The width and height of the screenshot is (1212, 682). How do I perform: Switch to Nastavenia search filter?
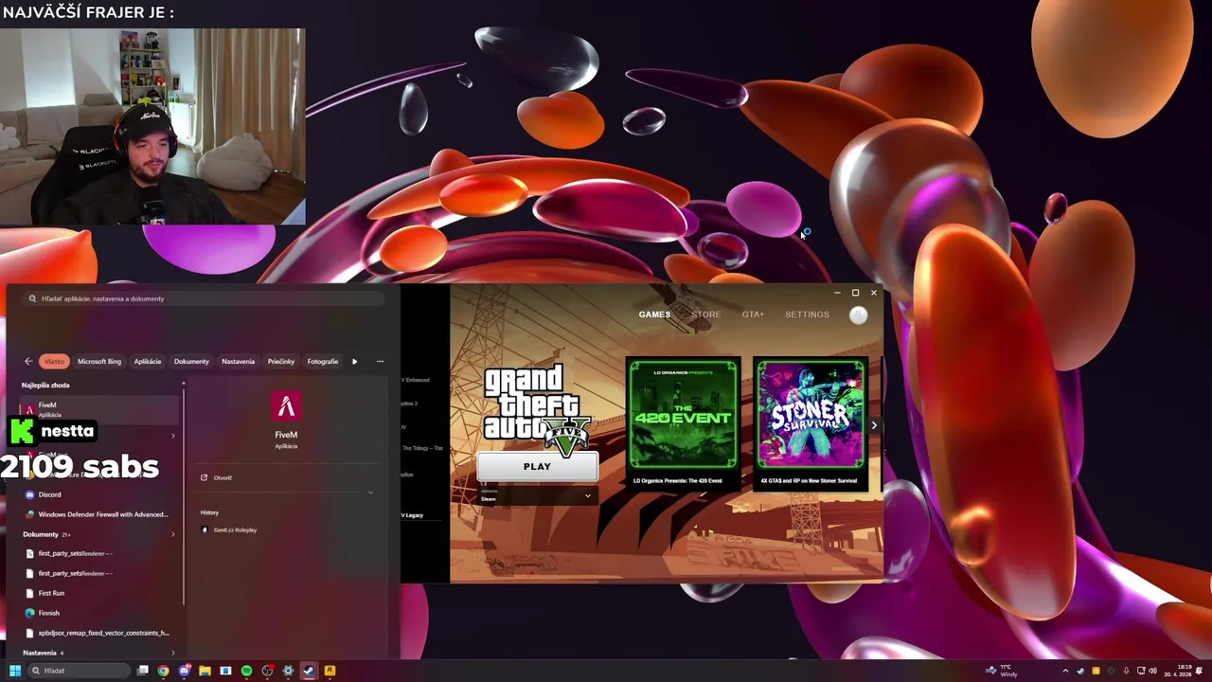tap(238, 361)
